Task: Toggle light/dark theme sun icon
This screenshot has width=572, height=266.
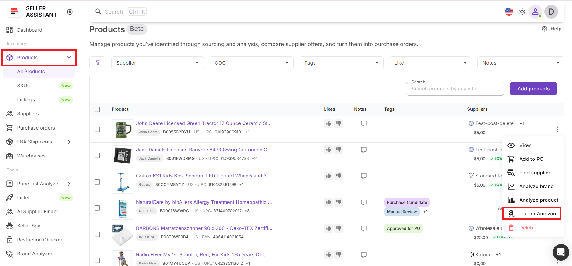Action: tap(522, 12)
